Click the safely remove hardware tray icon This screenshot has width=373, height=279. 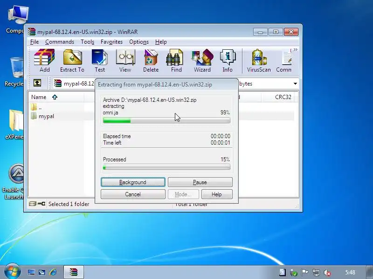(294, 272)
